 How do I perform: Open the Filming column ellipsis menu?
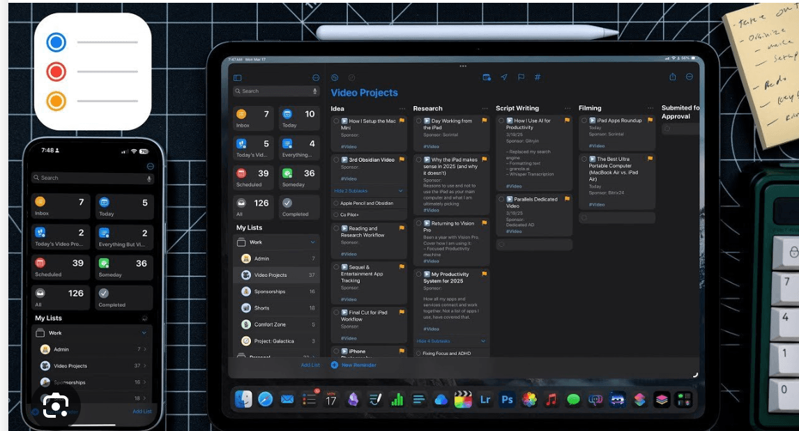[650, 108]
